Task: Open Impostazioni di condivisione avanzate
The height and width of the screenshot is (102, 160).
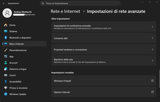Action: pos(104,27)
